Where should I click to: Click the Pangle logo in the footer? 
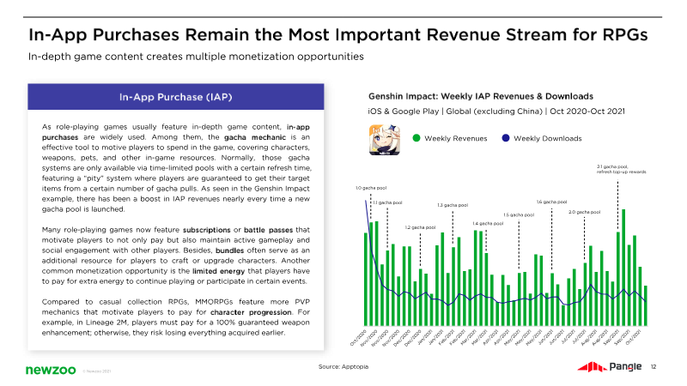point(609,367)
